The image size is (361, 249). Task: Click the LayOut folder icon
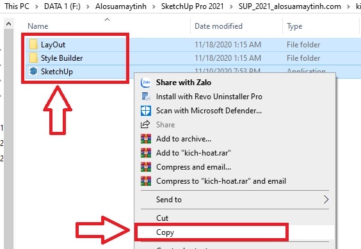pos(33,44)
